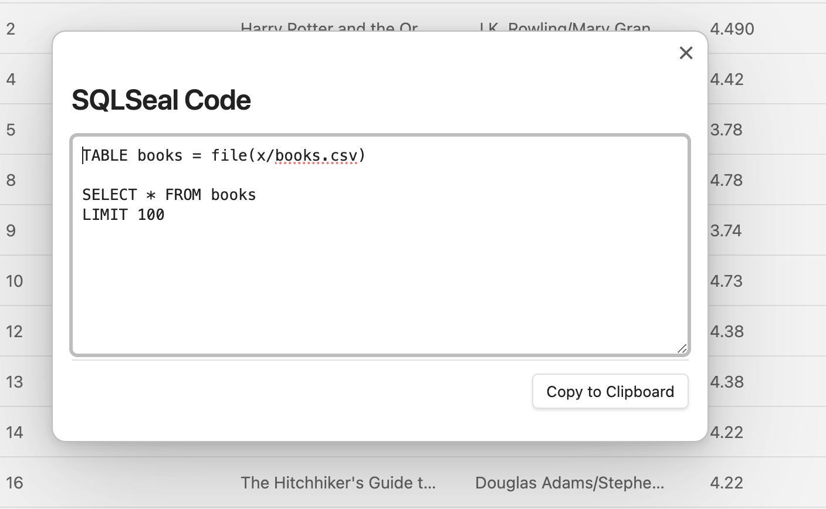Viewport: 826px width, 509px height.
Task: Click the Copy to Clipboard button
Action: (x=610, y=391)
